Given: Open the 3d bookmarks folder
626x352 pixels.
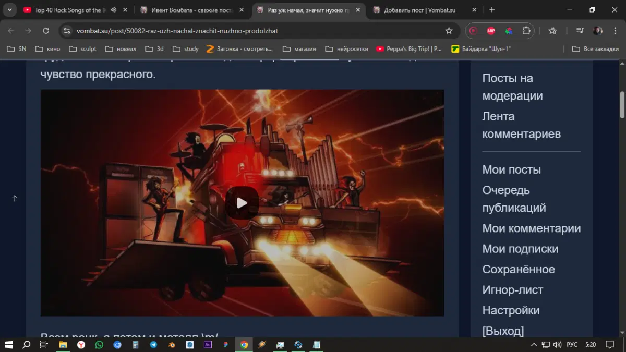Looking at the screenshot, I should (154, 48).
